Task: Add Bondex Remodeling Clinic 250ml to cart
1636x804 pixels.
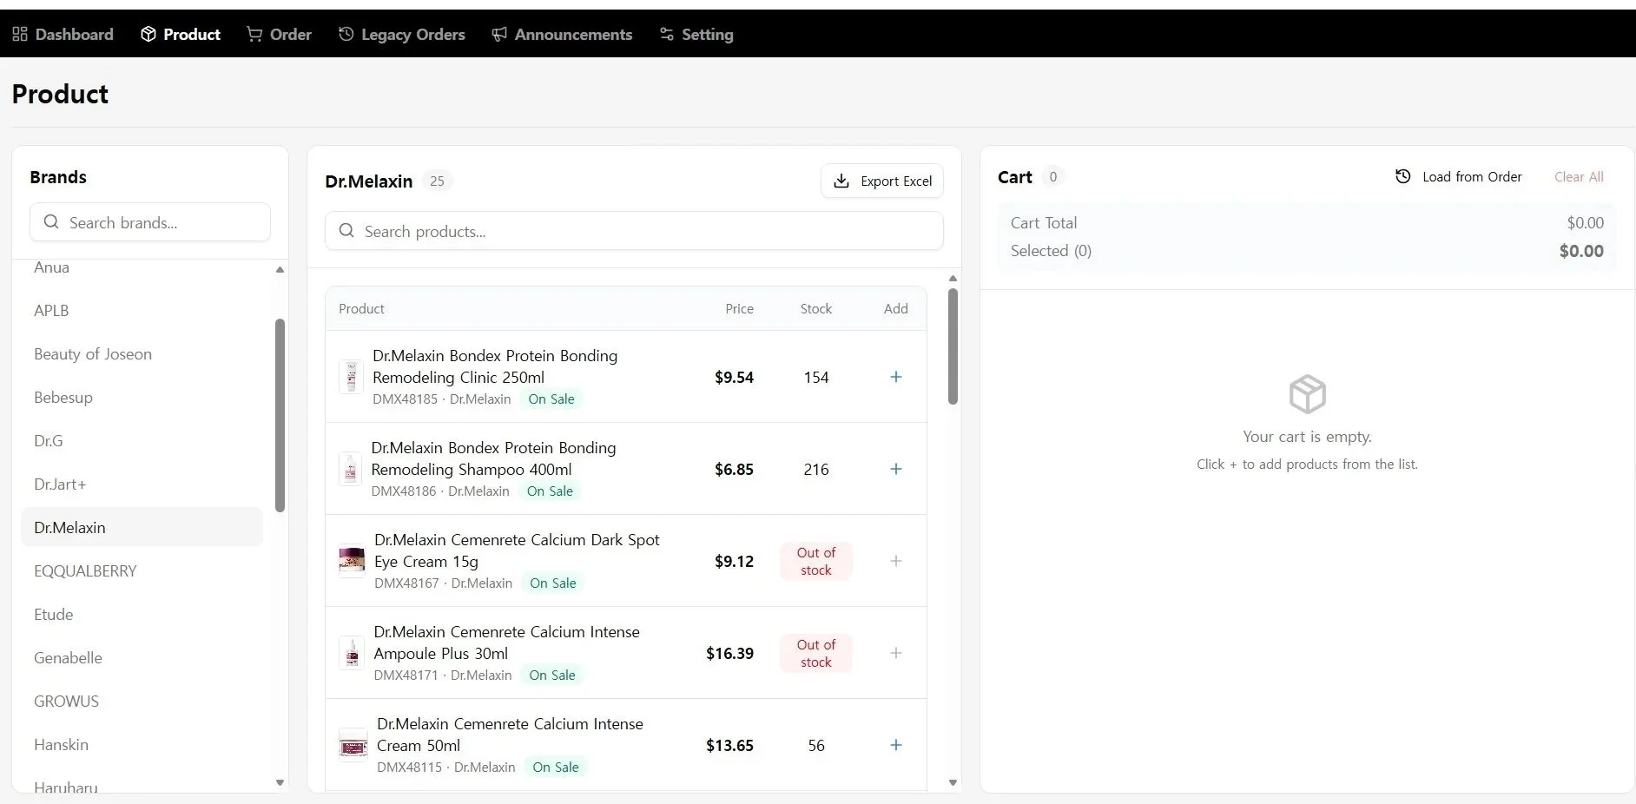Action: tap(896, 377)
